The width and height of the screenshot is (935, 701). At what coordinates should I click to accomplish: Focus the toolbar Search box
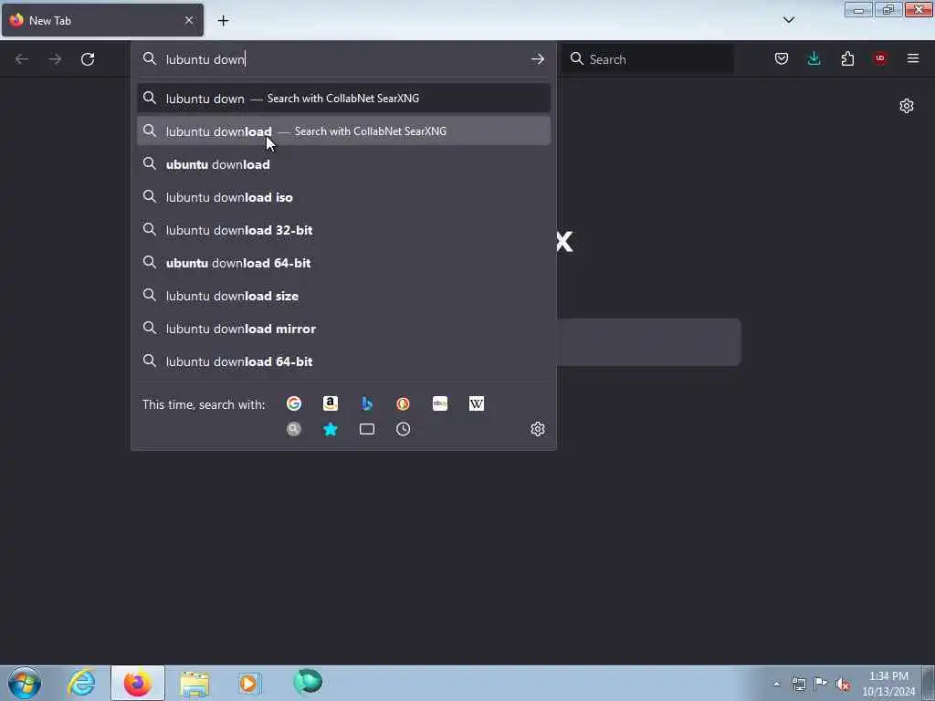point(647,59)
